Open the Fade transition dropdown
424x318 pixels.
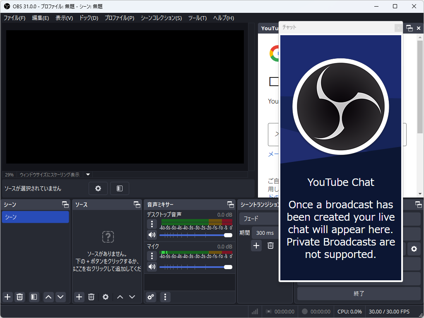pyautogui.click(x=259, y=219)
